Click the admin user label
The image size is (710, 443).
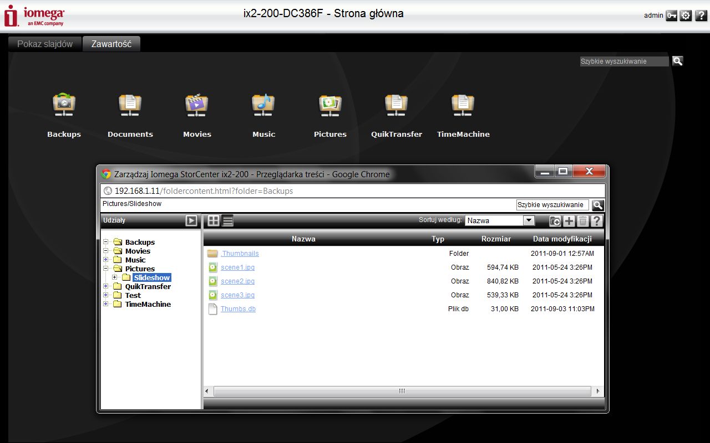pos(653,16)
